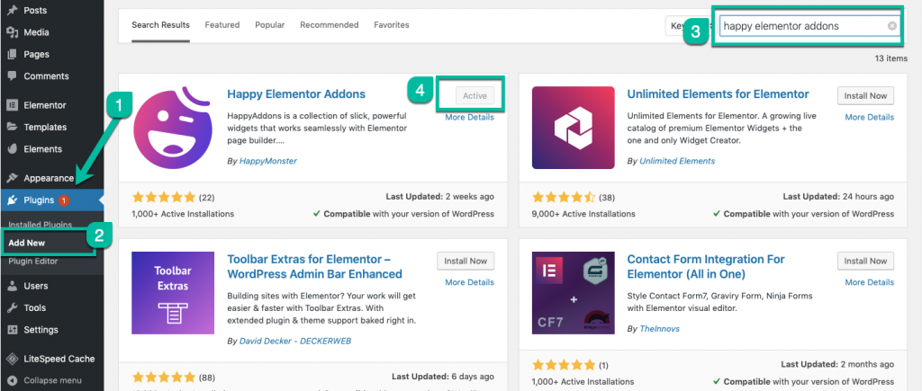Image resolution: width=922 pixels, height=391 pixels.
Task: Click Collapse menu text
Action: point(52,380)
